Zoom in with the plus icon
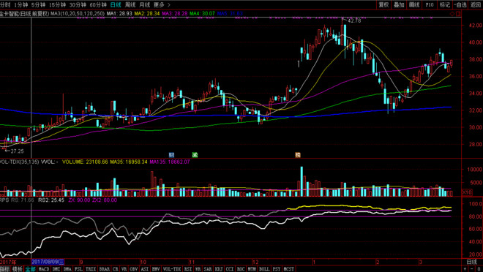 465,269
